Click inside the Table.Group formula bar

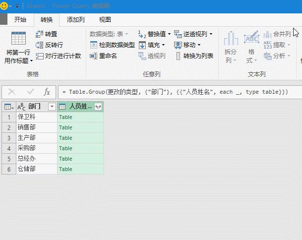pos(180,92)
